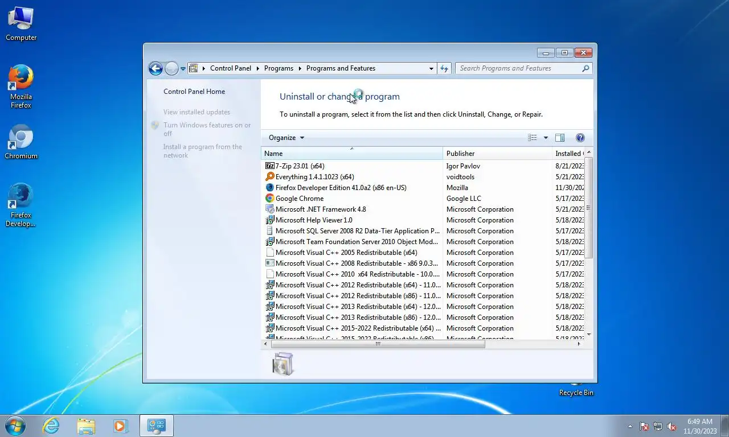Image resolution: width=729 pixels, height=437 pixels.
Task: Open the Recycle Bin desktop icon
Action: point(576,389)
